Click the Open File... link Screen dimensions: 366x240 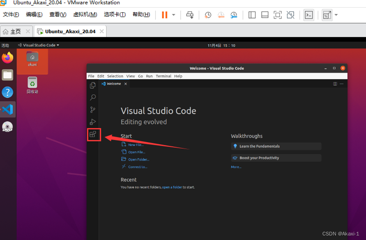tap(136, 152)
